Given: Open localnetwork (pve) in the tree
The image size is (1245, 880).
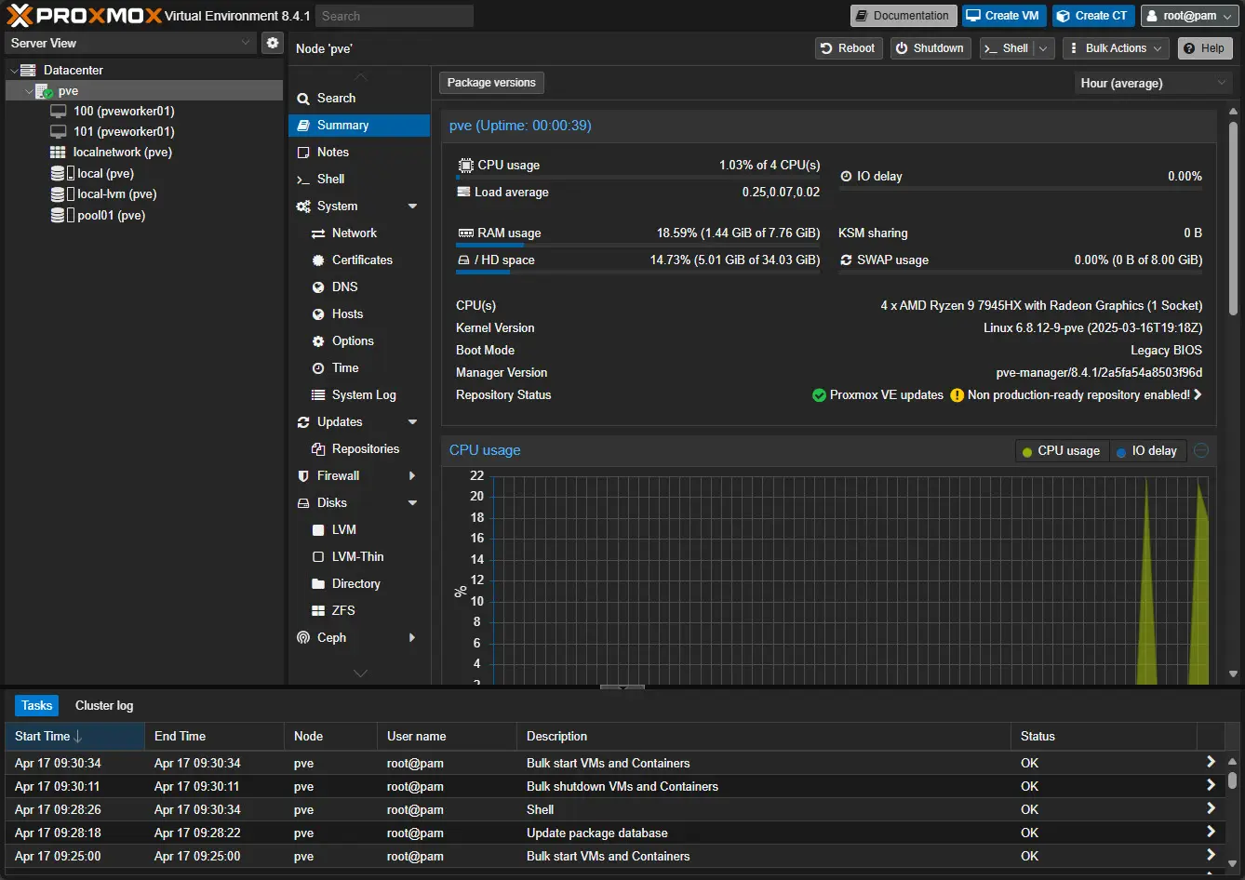Looking at the screenshot, I should tap(122, 152).
